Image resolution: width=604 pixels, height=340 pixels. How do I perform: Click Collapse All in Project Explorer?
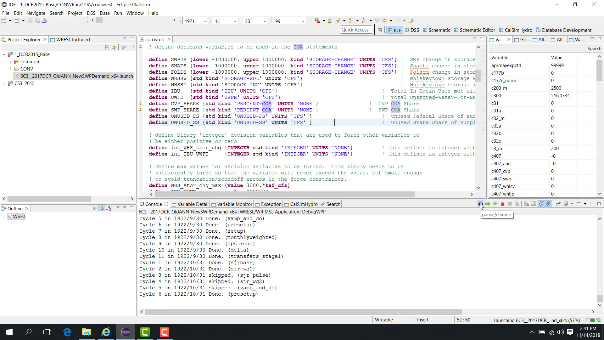(x=107, y=47)
